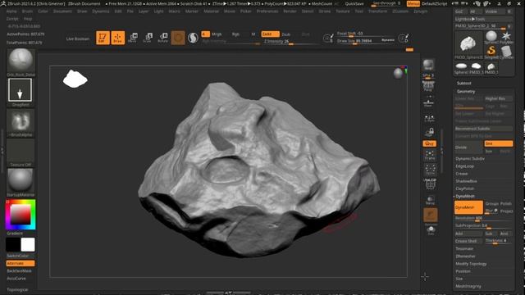The height and width of the screenshot is (295, 525).
Task: Select the Draw mode button
Action: (118, 38)
